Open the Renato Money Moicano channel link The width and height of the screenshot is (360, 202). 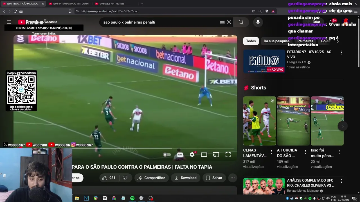pos(303,191)
